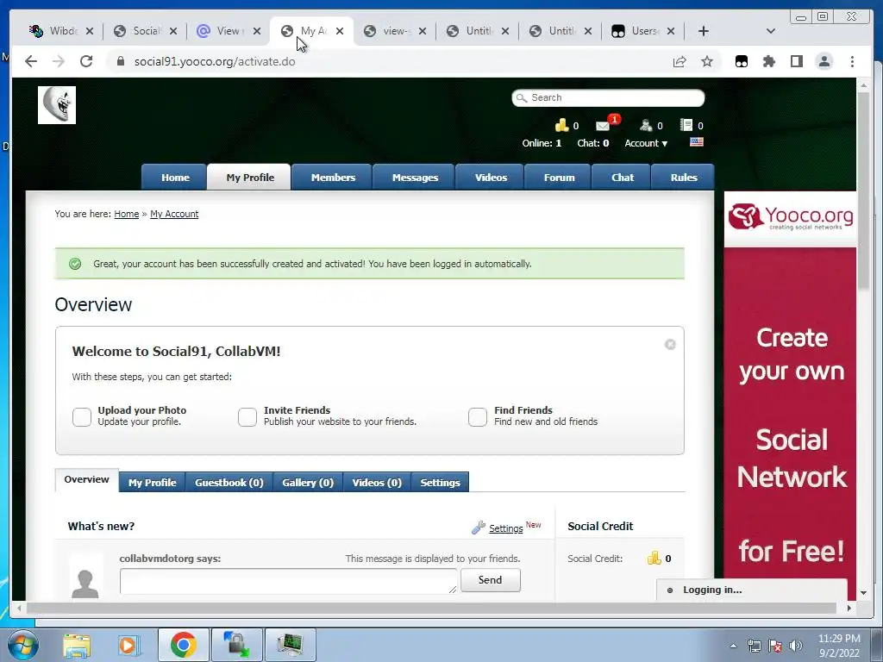Select the My Profile navigation tab

point(250,178)
